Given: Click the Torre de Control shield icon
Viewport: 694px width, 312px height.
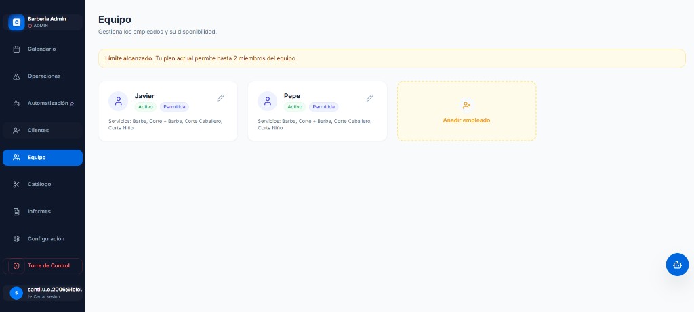Looking at the screenshot, I should 16,266.
